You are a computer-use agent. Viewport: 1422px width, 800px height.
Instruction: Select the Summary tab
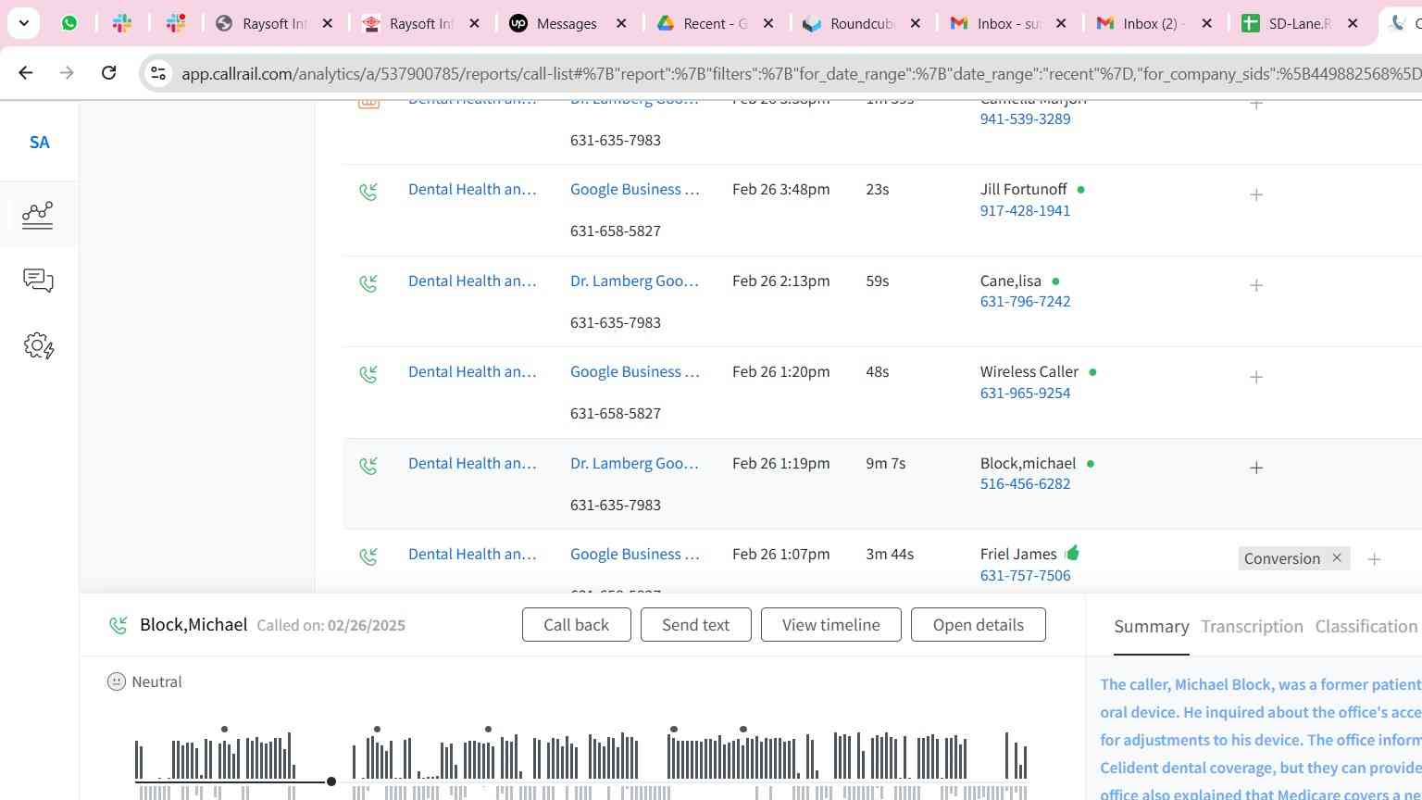click(x=1151, y=627)
